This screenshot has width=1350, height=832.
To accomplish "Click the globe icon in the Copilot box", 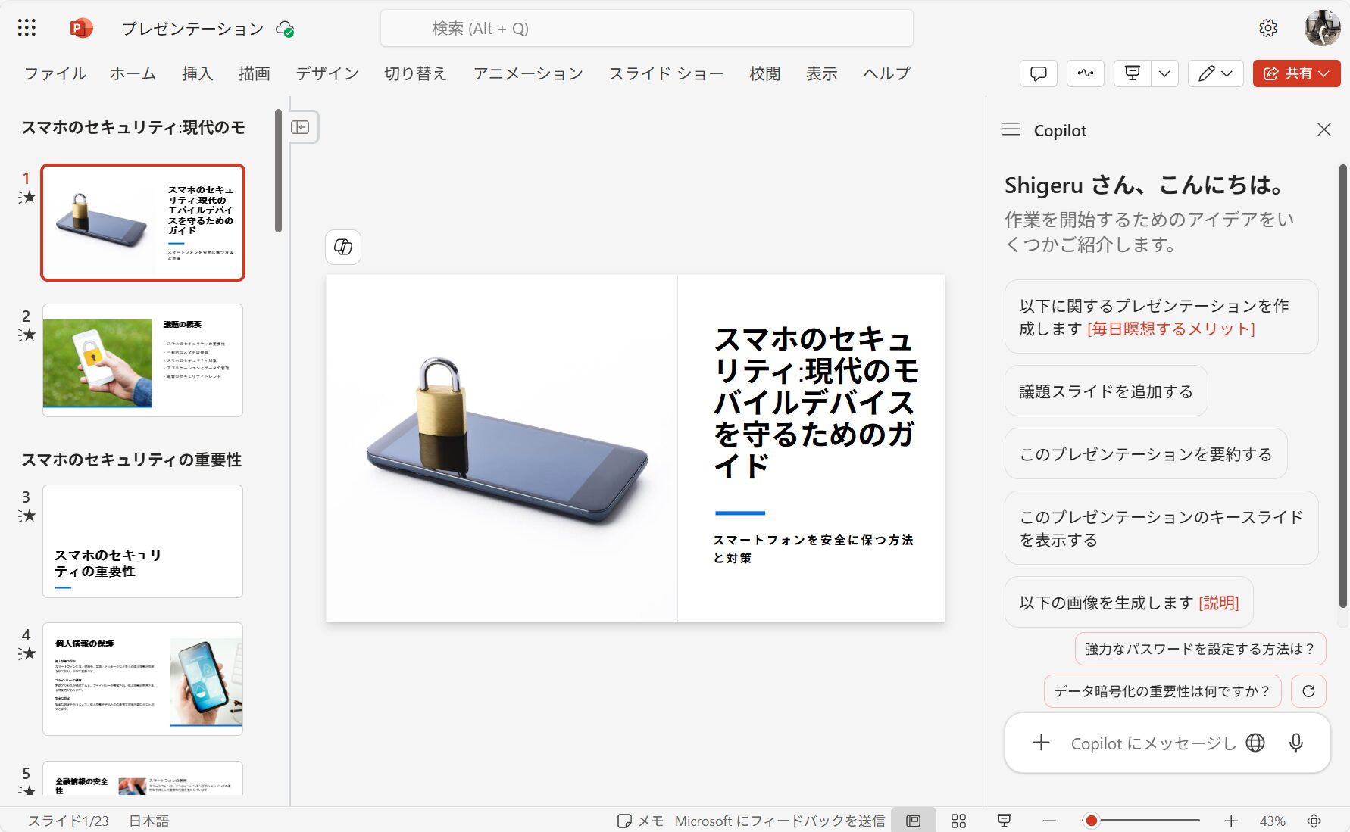I will (x=1255, y=743).
